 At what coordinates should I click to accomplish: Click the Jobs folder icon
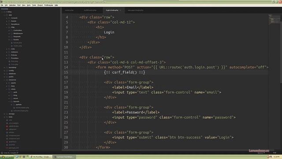tap(9, 49)
